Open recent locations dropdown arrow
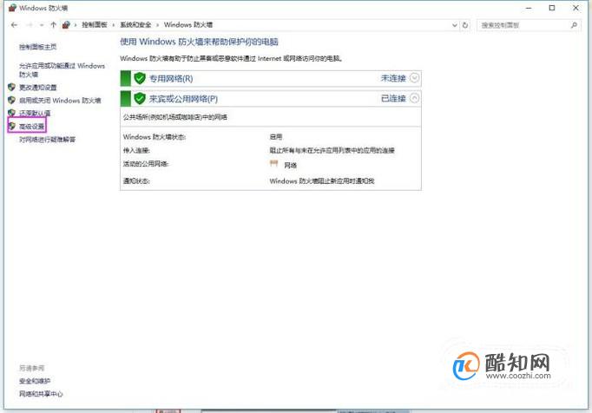This screenshot has height=413, width=592. pos(42,25)
